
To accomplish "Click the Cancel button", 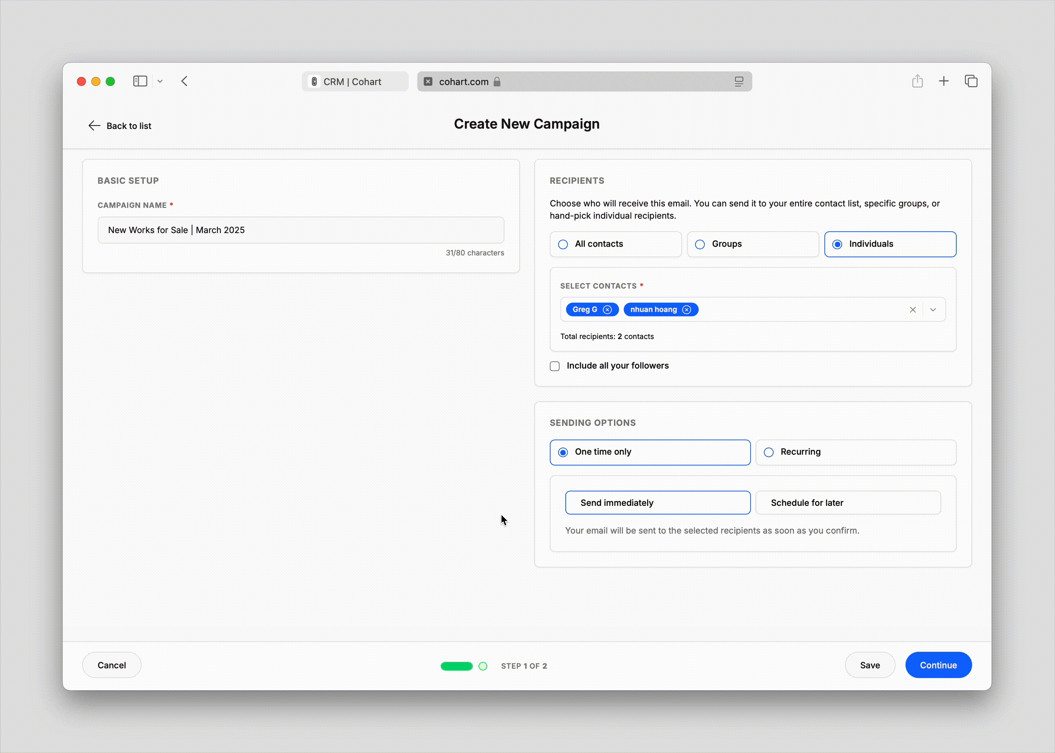I will pos(112,665).
